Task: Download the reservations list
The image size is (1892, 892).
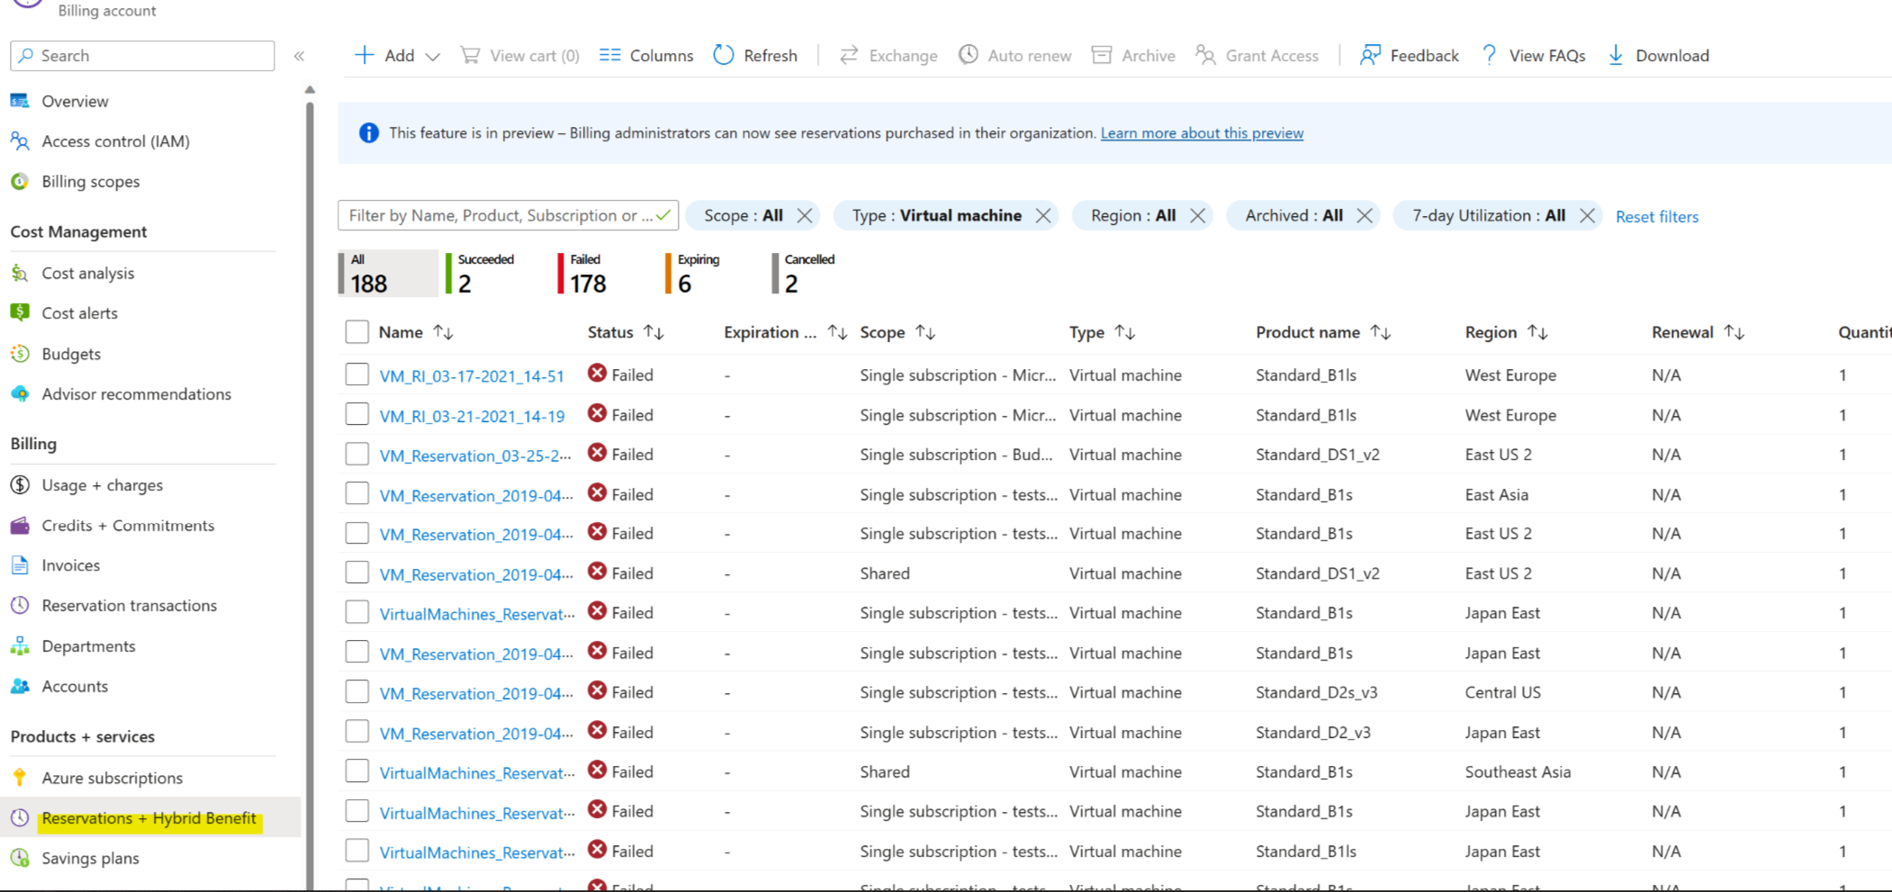Action: [x=1657, y=55]
